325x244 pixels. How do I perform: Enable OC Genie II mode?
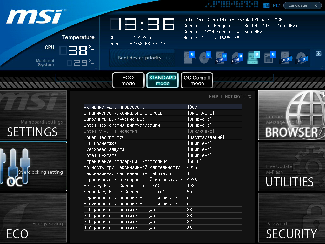[197, 80]
